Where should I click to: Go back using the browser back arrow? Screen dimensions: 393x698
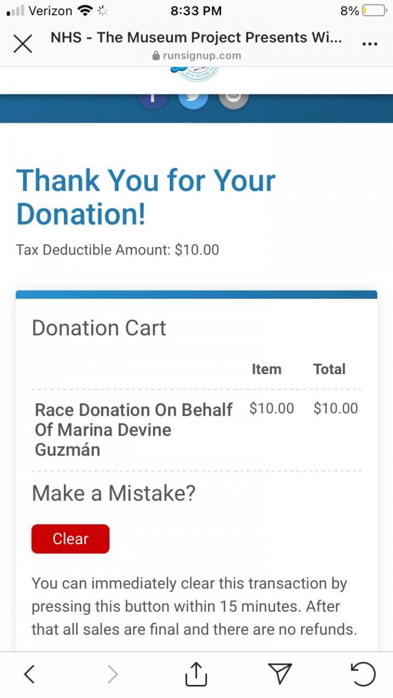[29, 675]
